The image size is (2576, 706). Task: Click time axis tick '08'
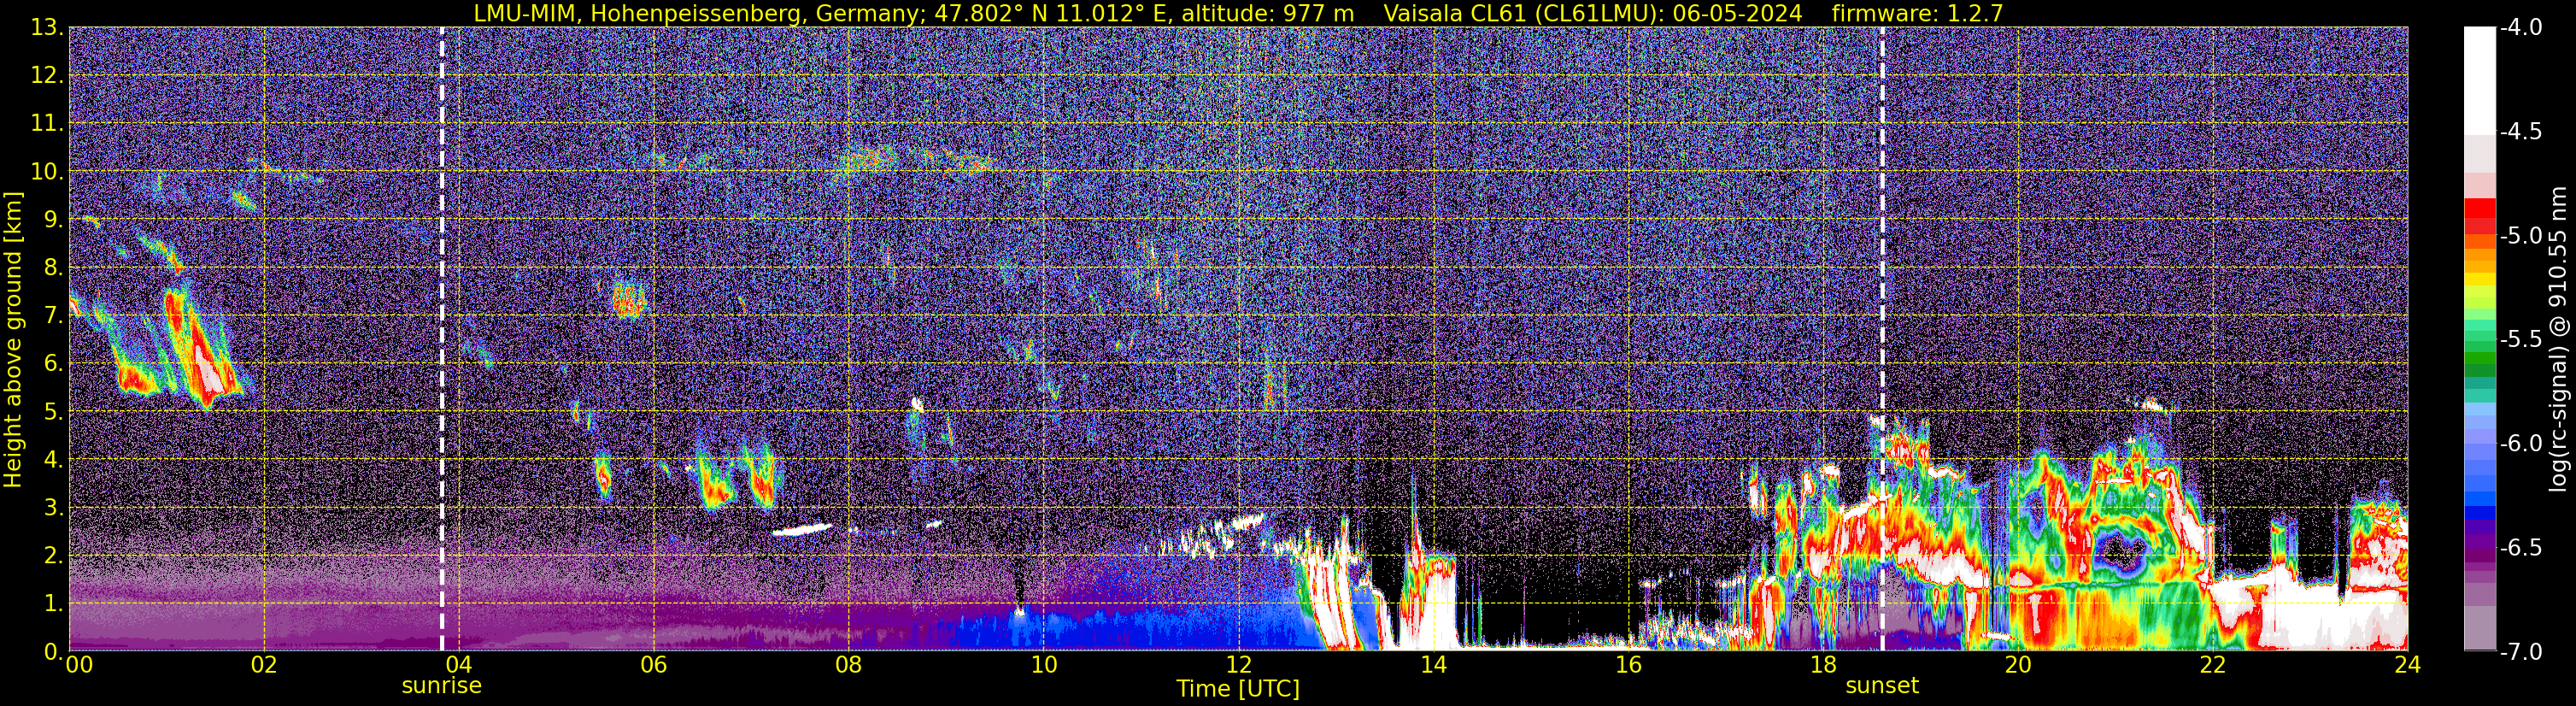pyautogui.click(x=848, y=665)
